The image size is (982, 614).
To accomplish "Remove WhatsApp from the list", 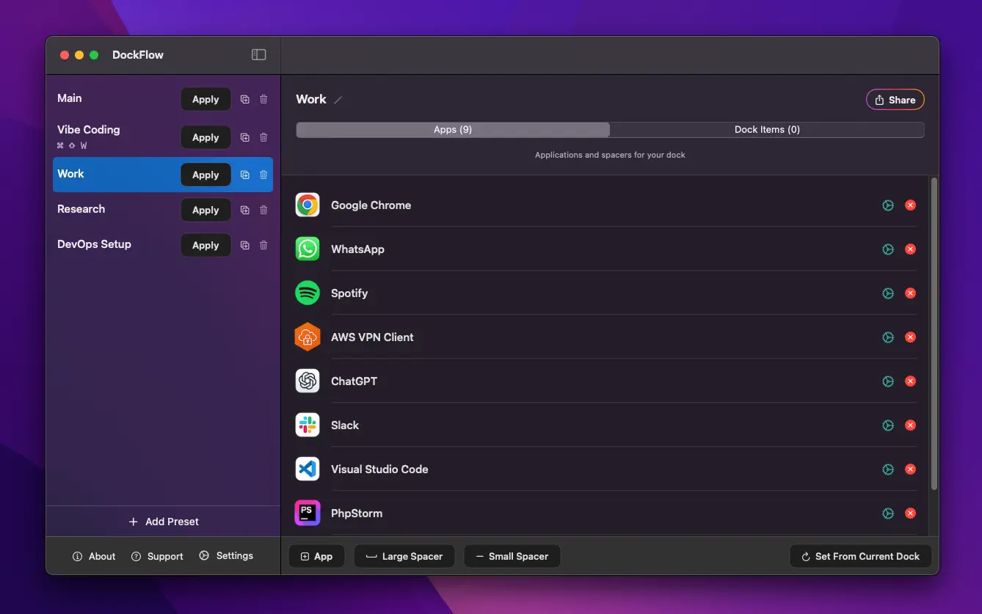I will point(910,249).
